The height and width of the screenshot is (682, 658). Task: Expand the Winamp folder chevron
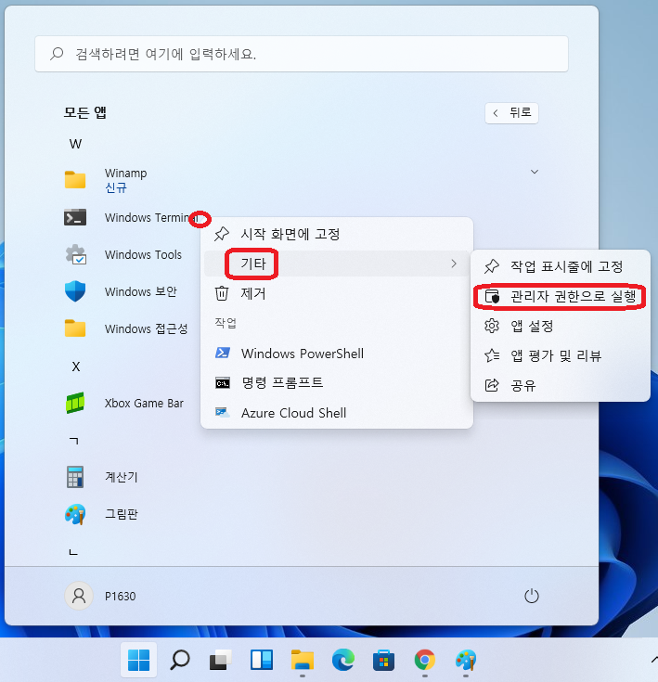(x=535, y=172)
